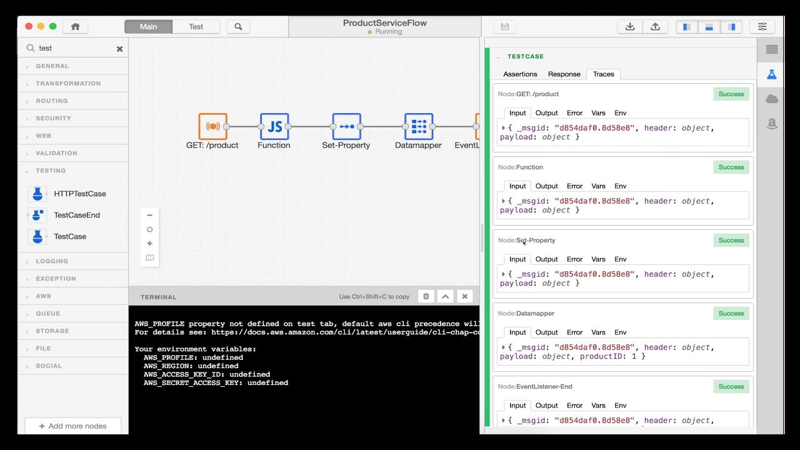800x450 pixels.
Task: Expand the STORAGE category
Action: (x=72, y=332)
